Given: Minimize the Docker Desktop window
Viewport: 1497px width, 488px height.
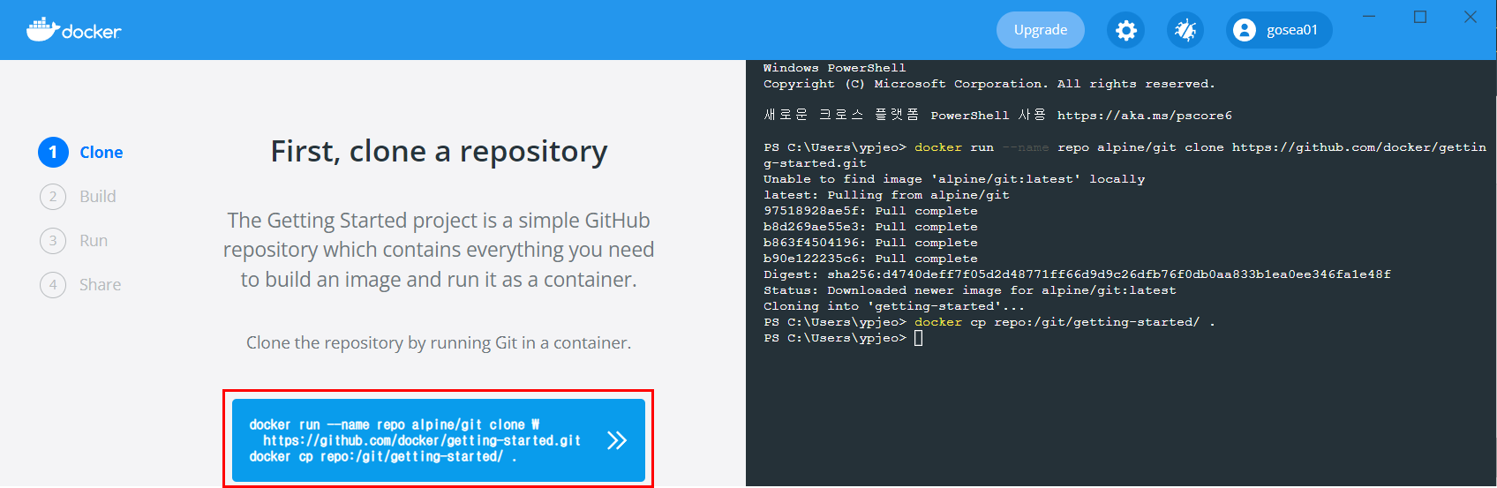Looking at the screenshot, I should coord(1369,17).
